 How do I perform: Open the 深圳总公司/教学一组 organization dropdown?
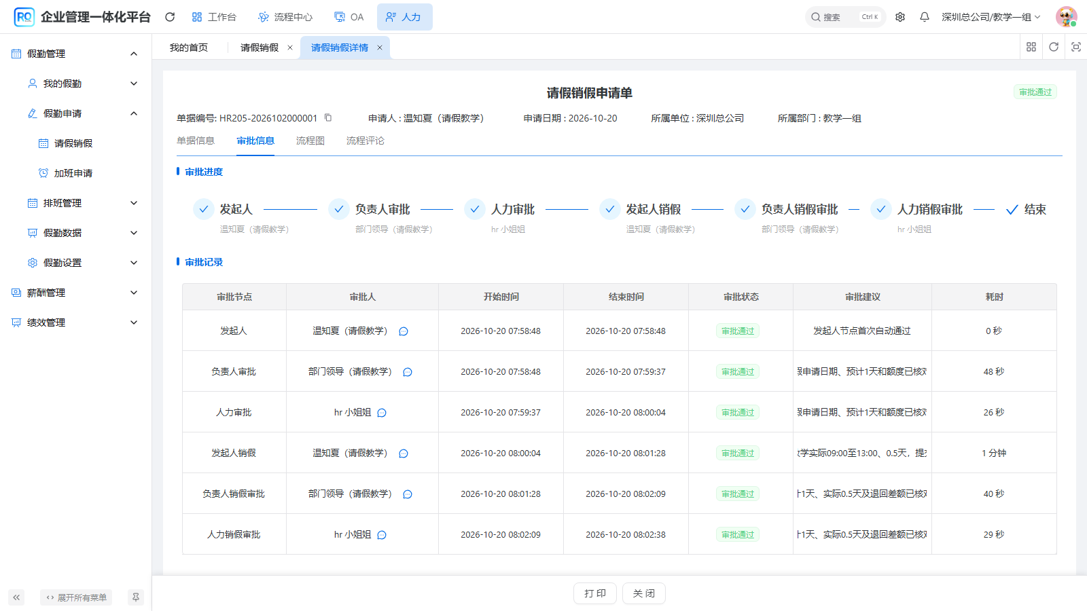tap(991, 17)
